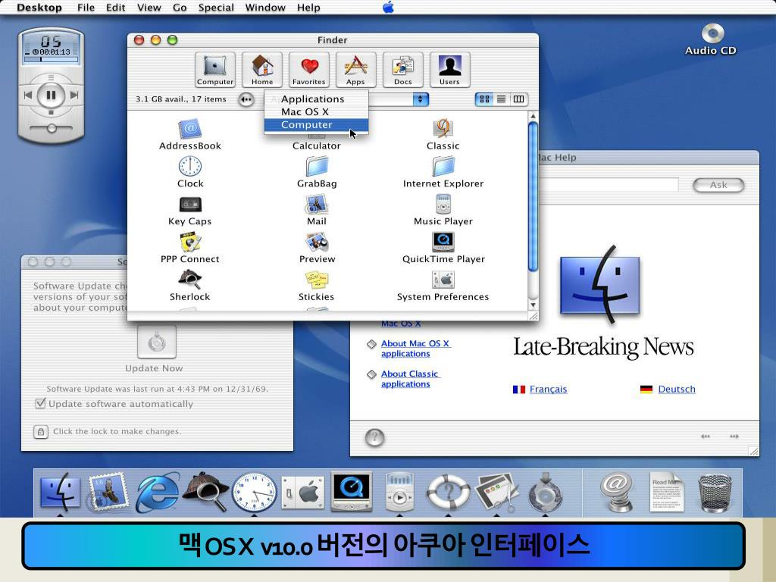Click the Finder path popup arrows
Image resolution: width=776 pixels, height=582 pixels.
(x=420, y=99)
